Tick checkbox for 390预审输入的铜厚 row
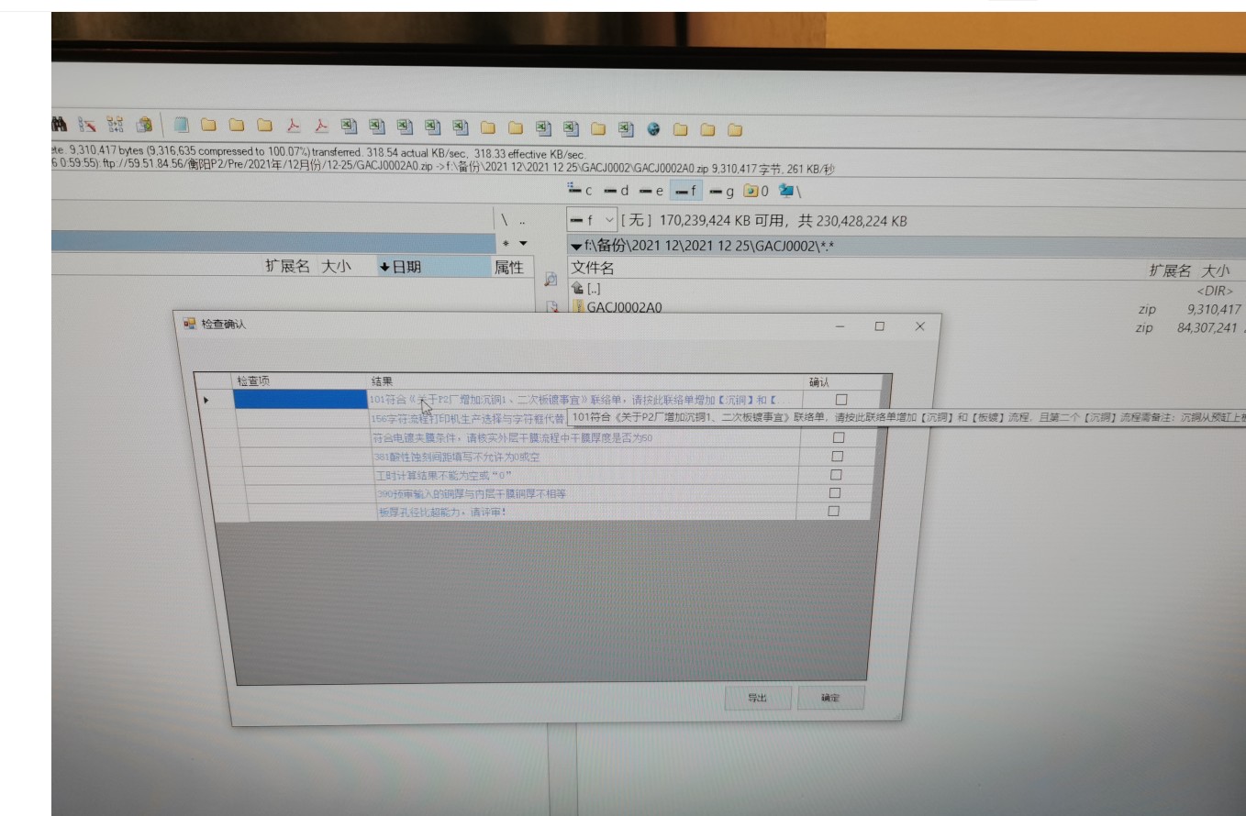 pos(835,493)
